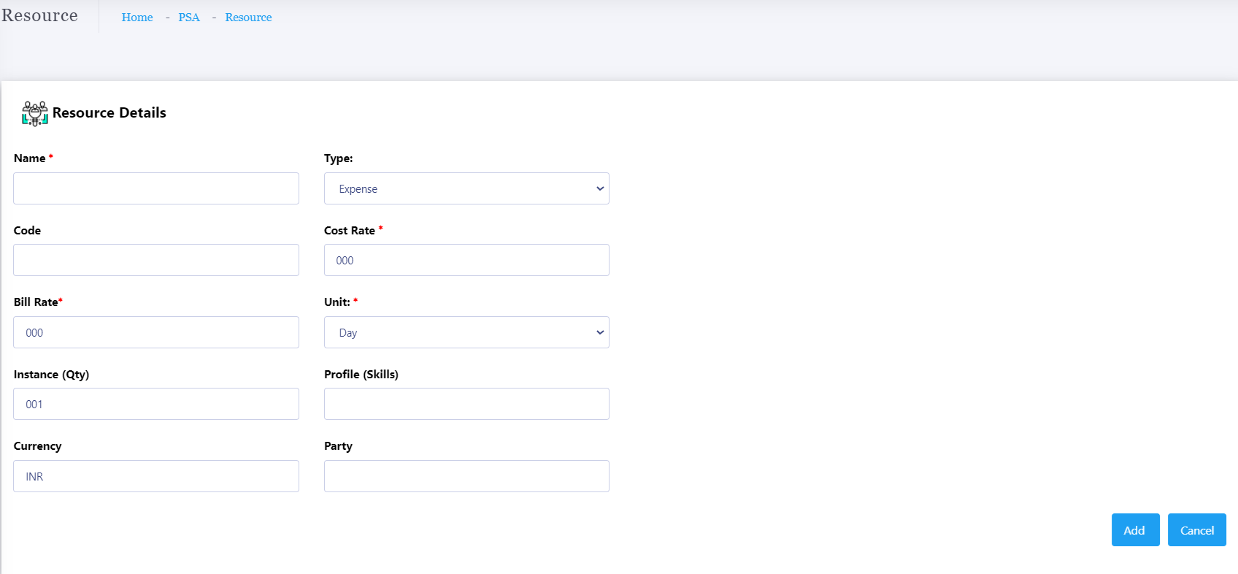Select the Profile (Skills) field
Viewport: 1238px width, 574px height.
466,404
